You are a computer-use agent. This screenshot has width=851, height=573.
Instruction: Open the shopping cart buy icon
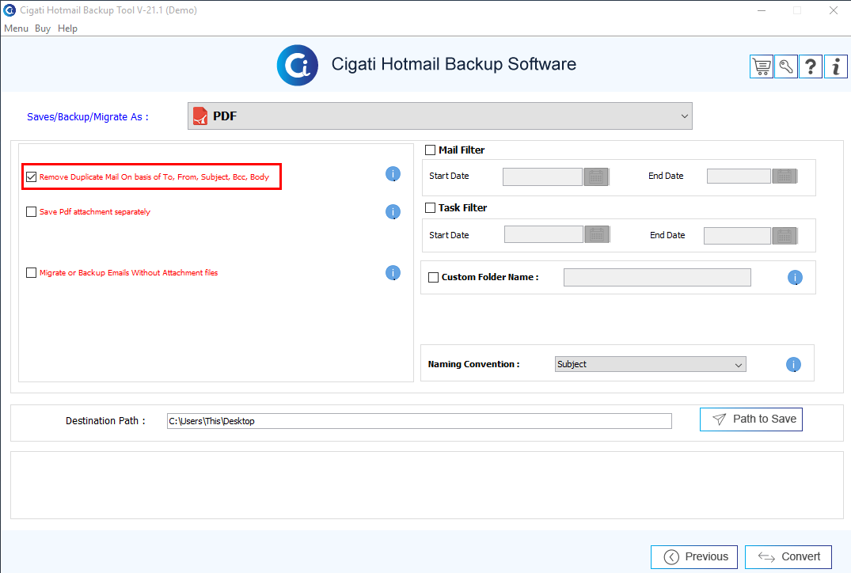[x=762, y=66]
